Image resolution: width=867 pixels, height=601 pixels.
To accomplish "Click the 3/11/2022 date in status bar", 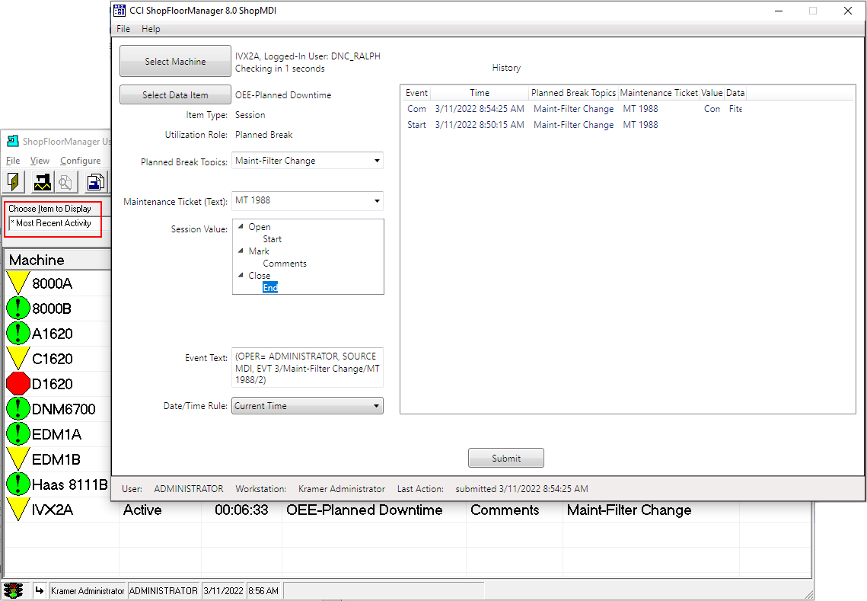I will tap(223, 591).
